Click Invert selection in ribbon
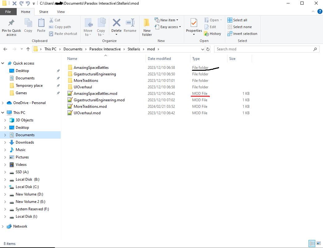The height and width of the screenshot is (248, 323). tap(242, 34)
